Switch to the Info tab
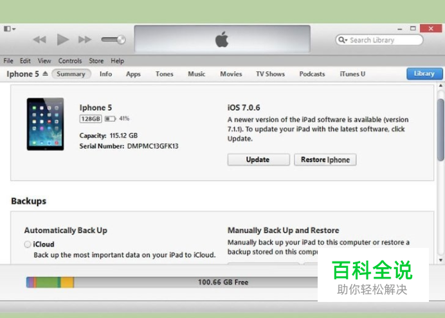The image size is (445, 318). (x=105, y=74)
